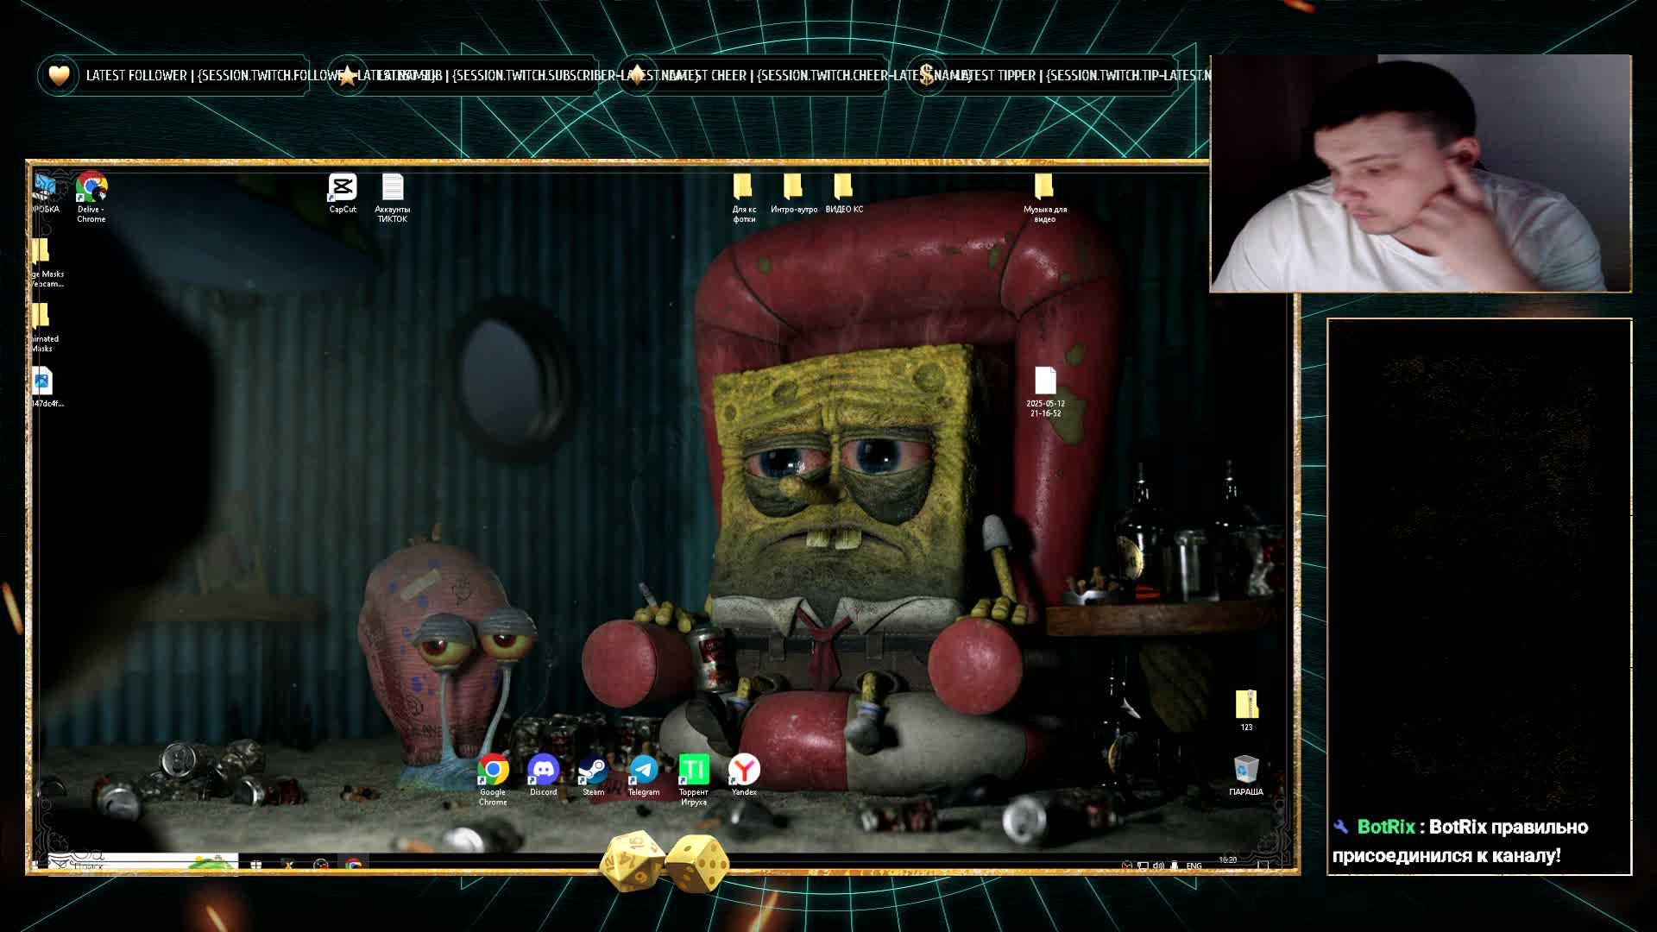Click the Latest Tipper dollar icon

coord(927,76)
